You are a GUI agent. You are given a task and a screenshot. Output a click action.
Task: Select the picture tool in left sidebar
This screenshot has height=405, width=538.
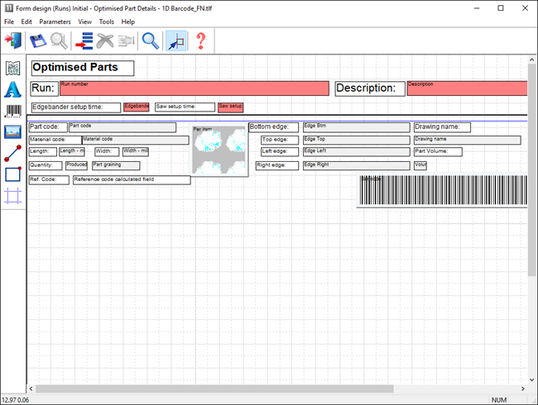click(12, 131)
